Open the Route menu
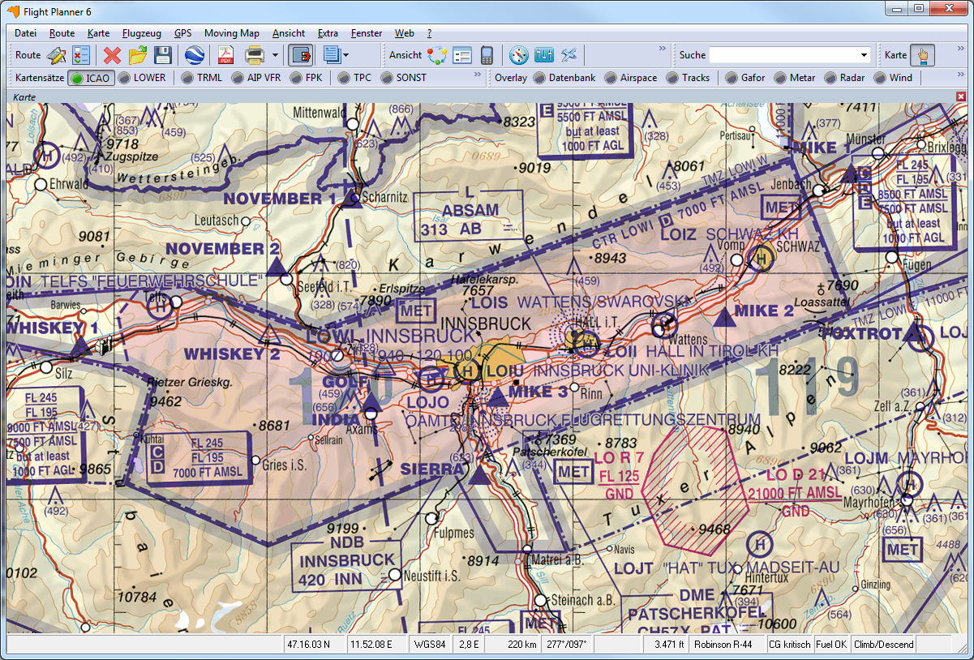974x660 pixels. point(62,33)
